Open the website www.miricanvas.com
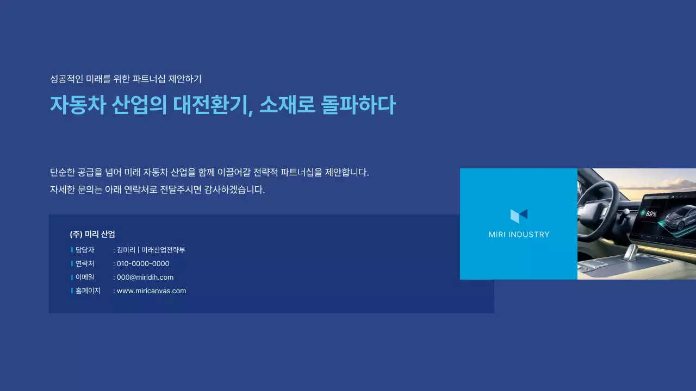696x391 pixels. click(x=151, y=291)
